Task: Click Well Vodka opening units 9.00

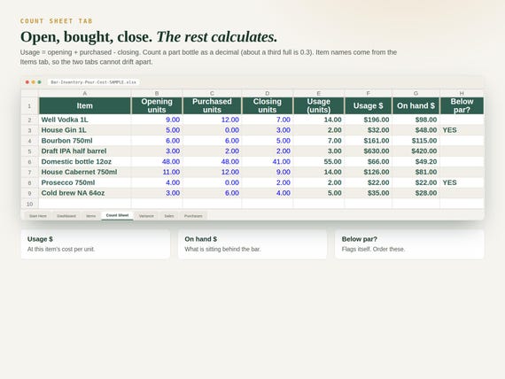Action: tap(157, 120)
